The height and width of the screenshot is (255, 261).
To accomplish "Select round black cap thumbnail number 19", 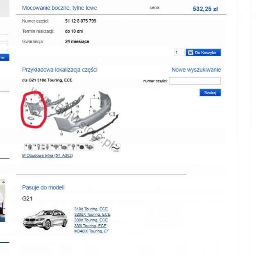I will (80, 147).
